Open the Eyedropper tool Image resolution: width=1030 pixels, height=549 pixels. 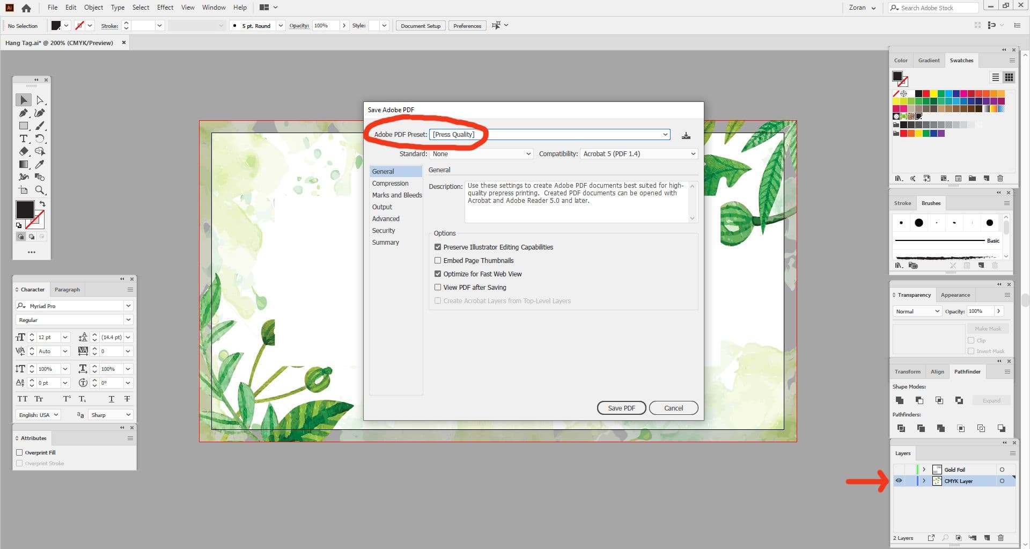tap(39, 164)
